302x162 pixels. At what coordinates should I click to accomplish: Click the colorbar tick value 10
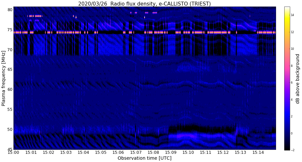click(292, 49)
